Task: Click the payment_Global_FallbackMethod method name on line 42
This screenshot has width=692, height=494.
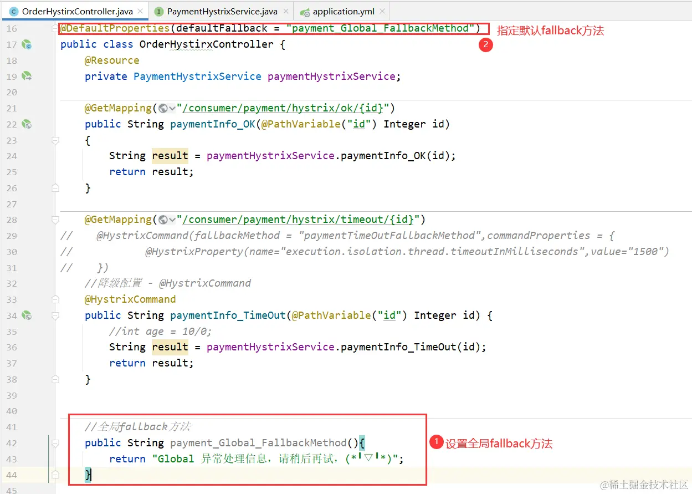Action: 258,443
